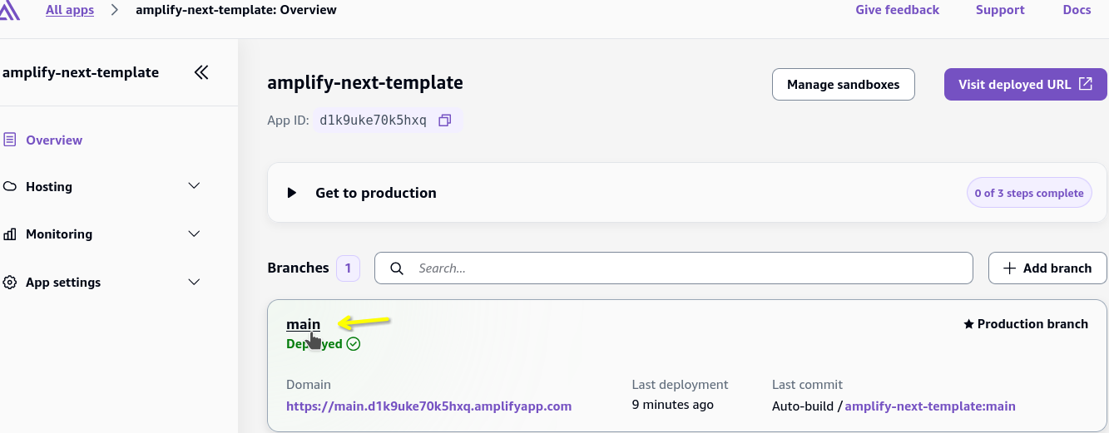
Task: Open the Support link
Action: pos(1000,10)
